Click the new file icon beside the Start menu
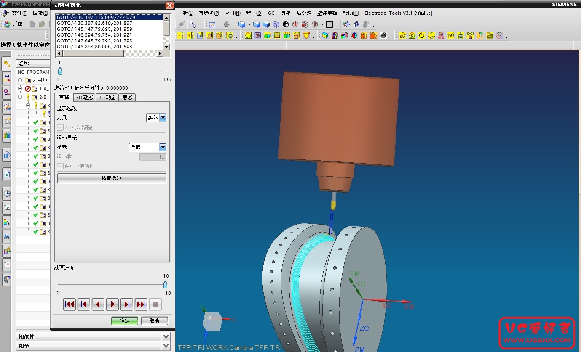Screen dimensions: 581x352 point(32,24)
